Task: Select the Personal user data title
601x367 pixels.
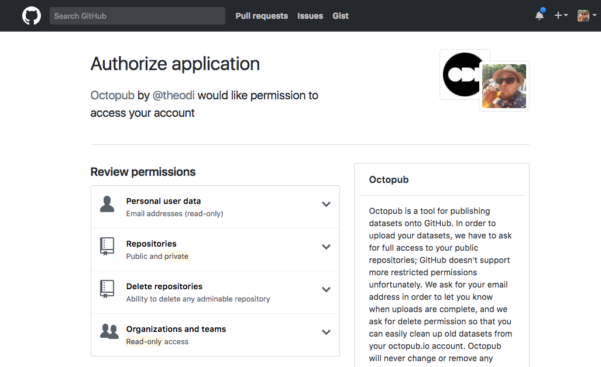Action: [163, 201]
